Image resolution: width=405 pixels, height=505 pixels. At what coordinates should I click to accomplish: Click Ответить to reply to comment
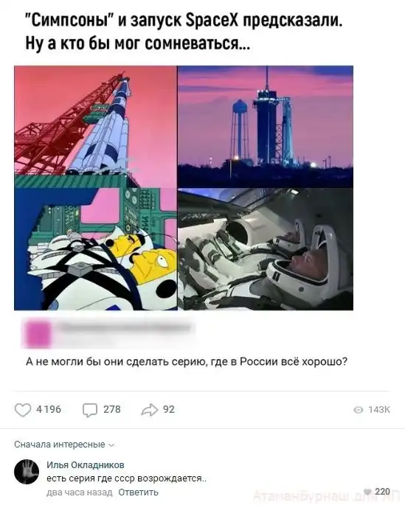(138, 492)
